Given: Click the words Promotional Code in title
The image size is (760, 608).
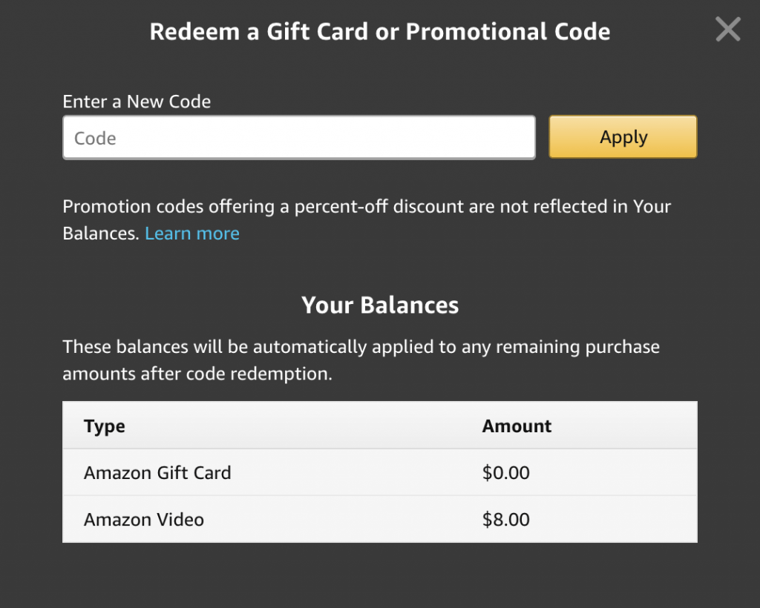Looking at the screenshot, I should [508, 32].
